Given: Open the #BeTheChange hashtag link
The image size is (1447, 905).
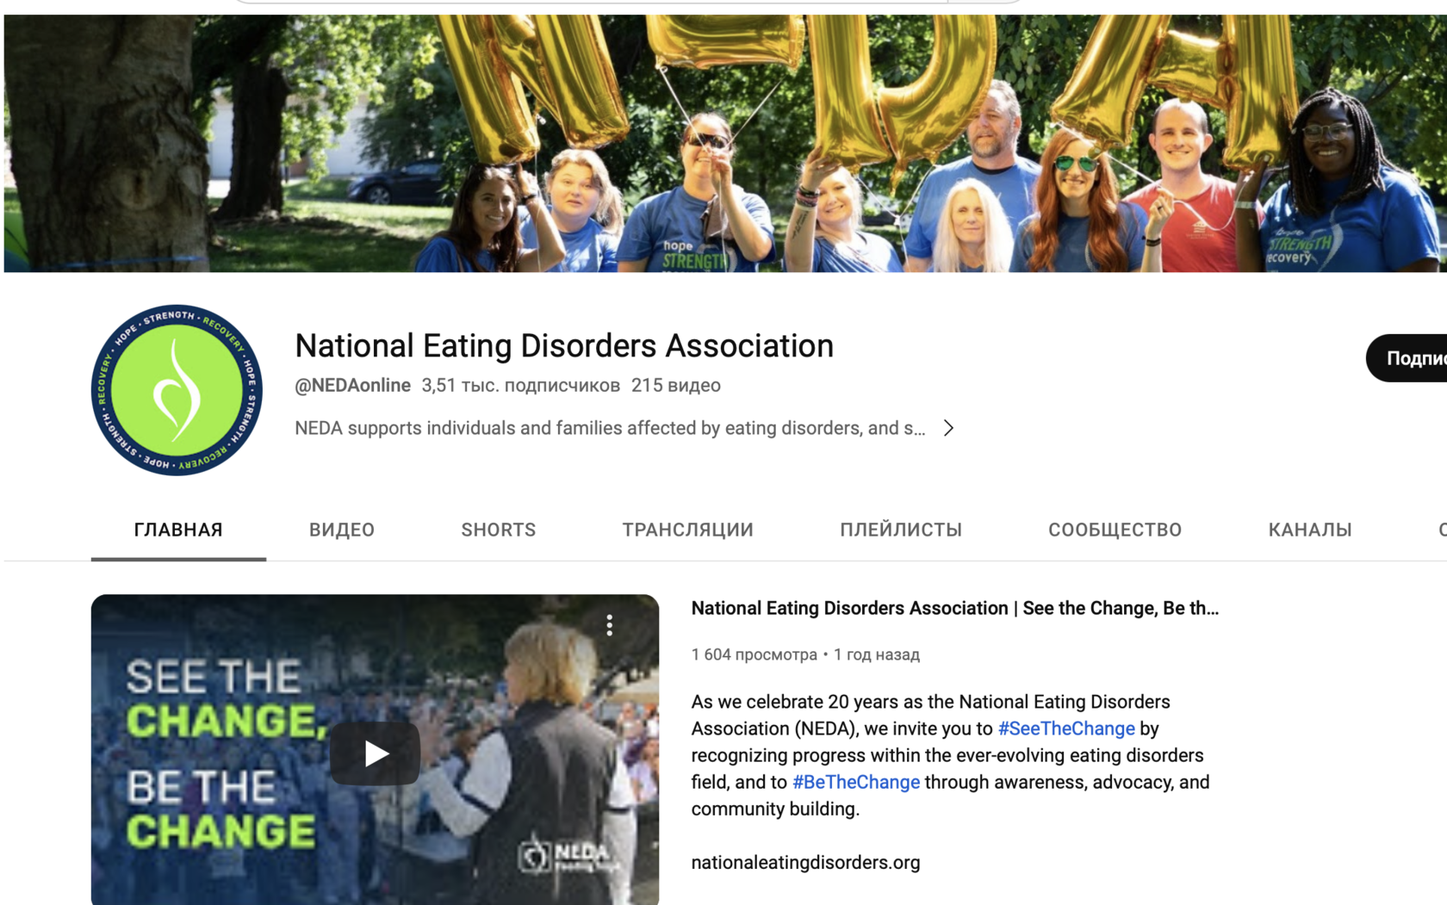Looking at the screenshot, I should [x=856, y=782].
